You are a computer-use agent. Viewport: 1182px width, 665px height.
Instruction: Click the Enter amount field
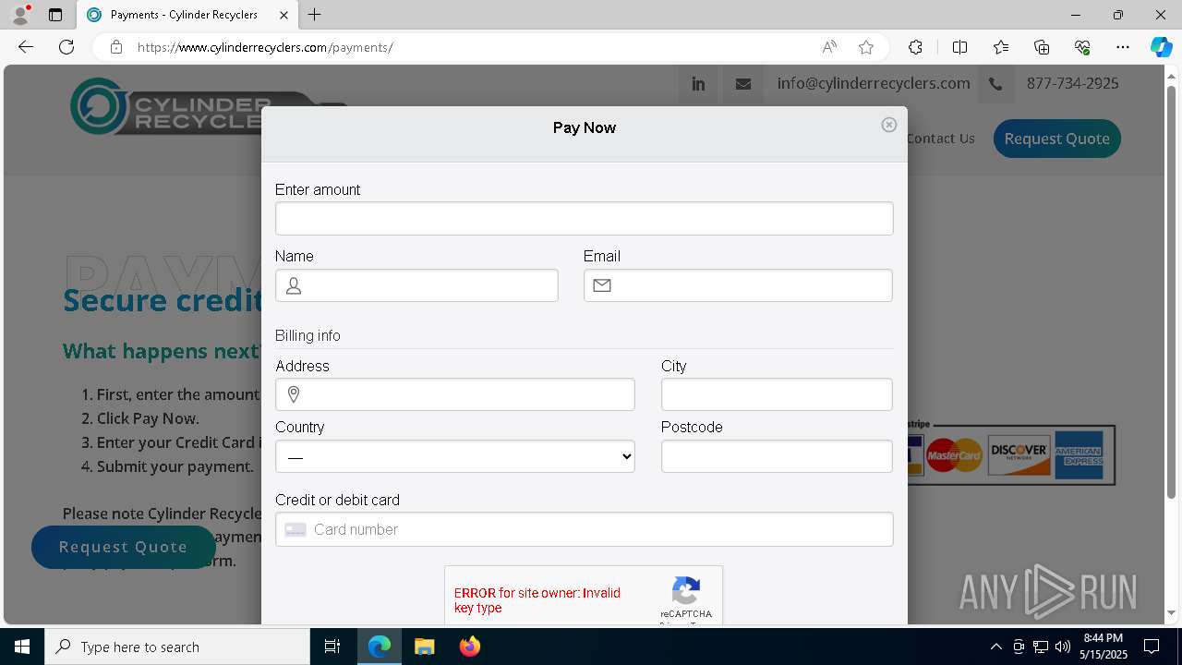pyautogui.click(x=584, y=218)
